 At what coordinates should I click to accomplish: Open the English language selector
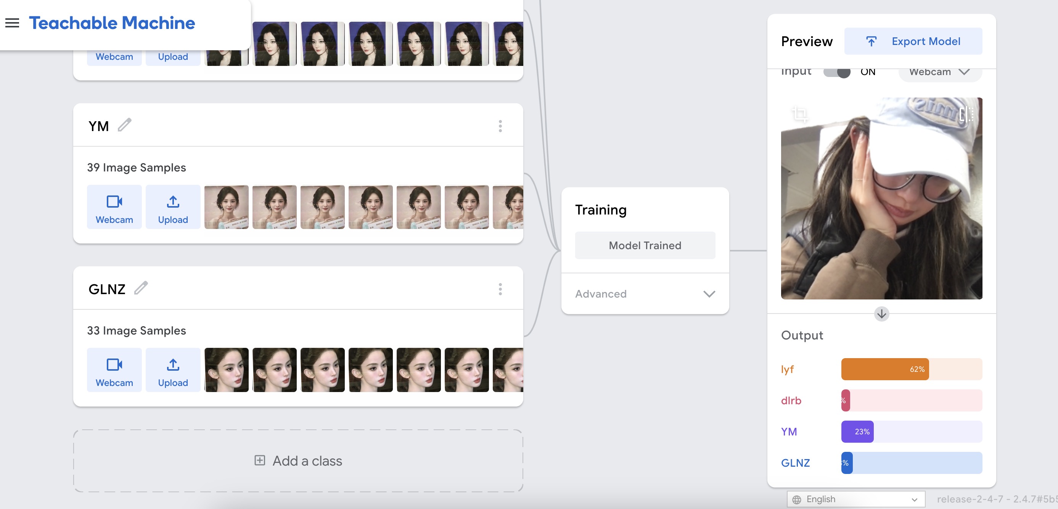tap(855, 499)
